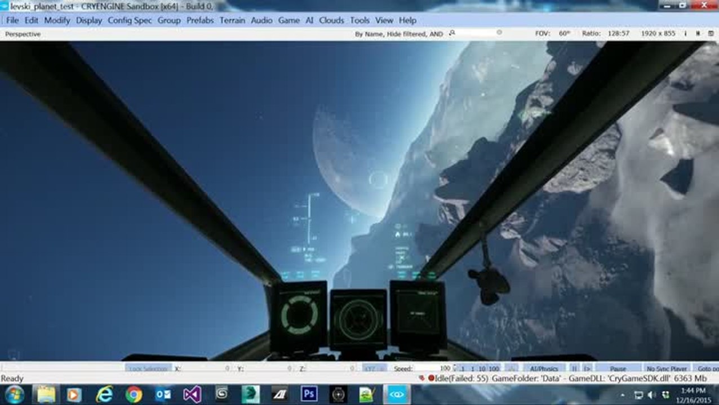This screenshot has height=405, width=719.
Task: Open the green image editor taskbar icon
Action: point(367,394)
